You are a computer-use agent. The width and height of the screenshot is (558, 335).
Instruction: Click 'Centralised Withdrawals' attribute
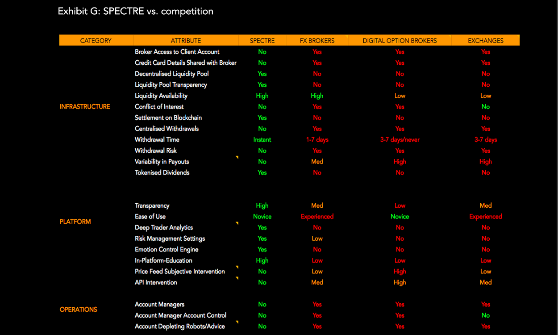point(167,129)
